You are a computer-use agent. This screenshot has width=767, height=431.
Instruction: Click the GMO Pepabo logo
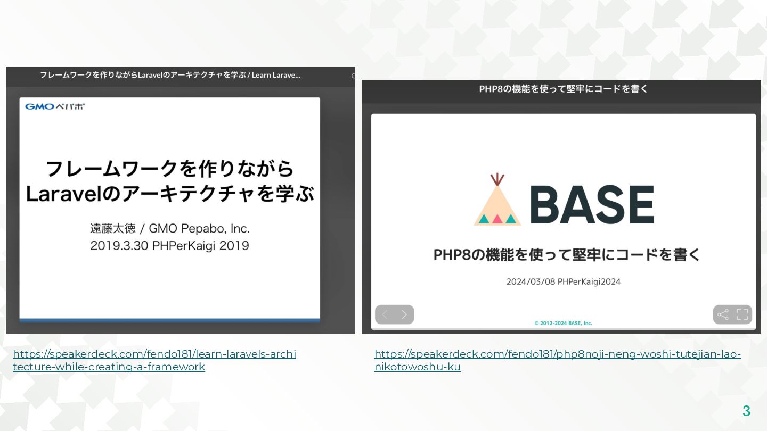(55, 106)
